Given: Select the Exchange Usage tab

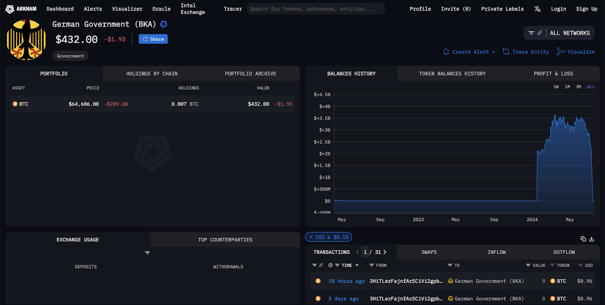Looking at the screenshot, I should tap(77, 240).
